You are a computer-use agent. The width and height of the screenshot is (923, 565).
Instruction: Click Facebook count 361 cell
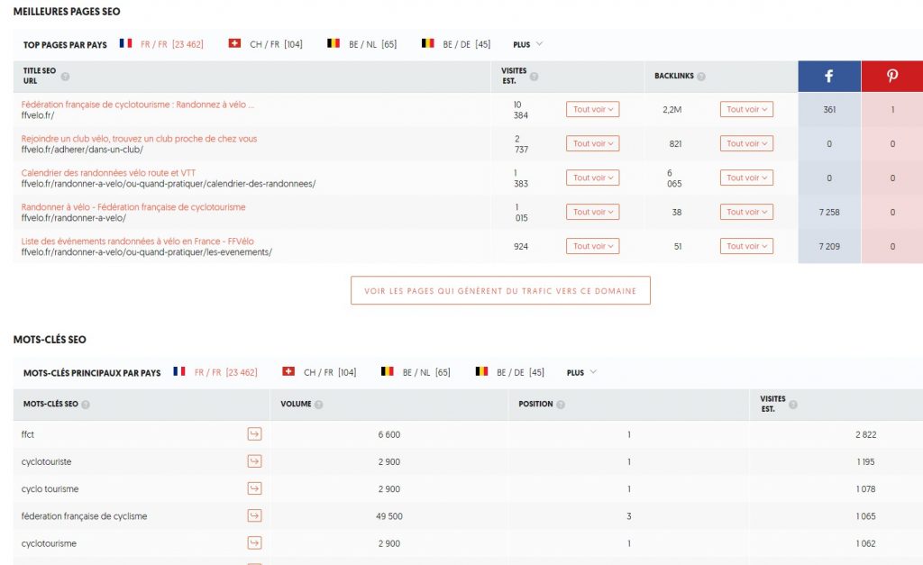coord(829,109)
